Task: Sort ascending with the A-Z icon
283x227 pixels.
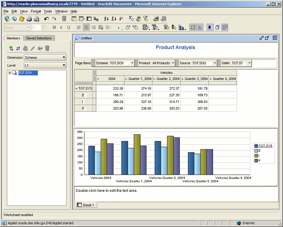Action: coord(106,19)
